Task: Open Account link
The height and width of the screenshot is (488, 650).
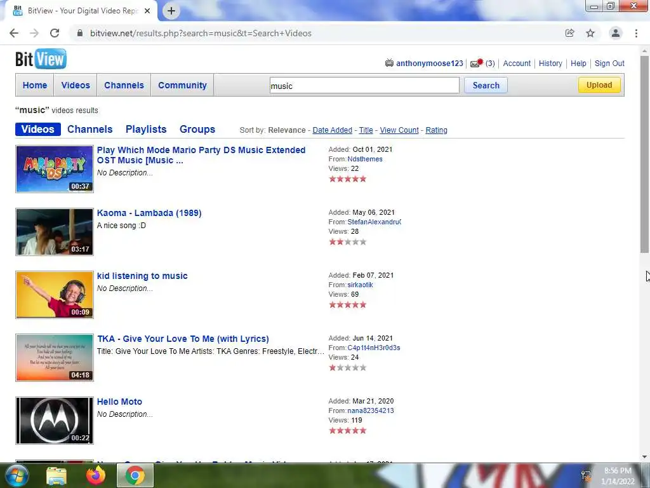Action: pyautogui.click(x=517, y=63)
